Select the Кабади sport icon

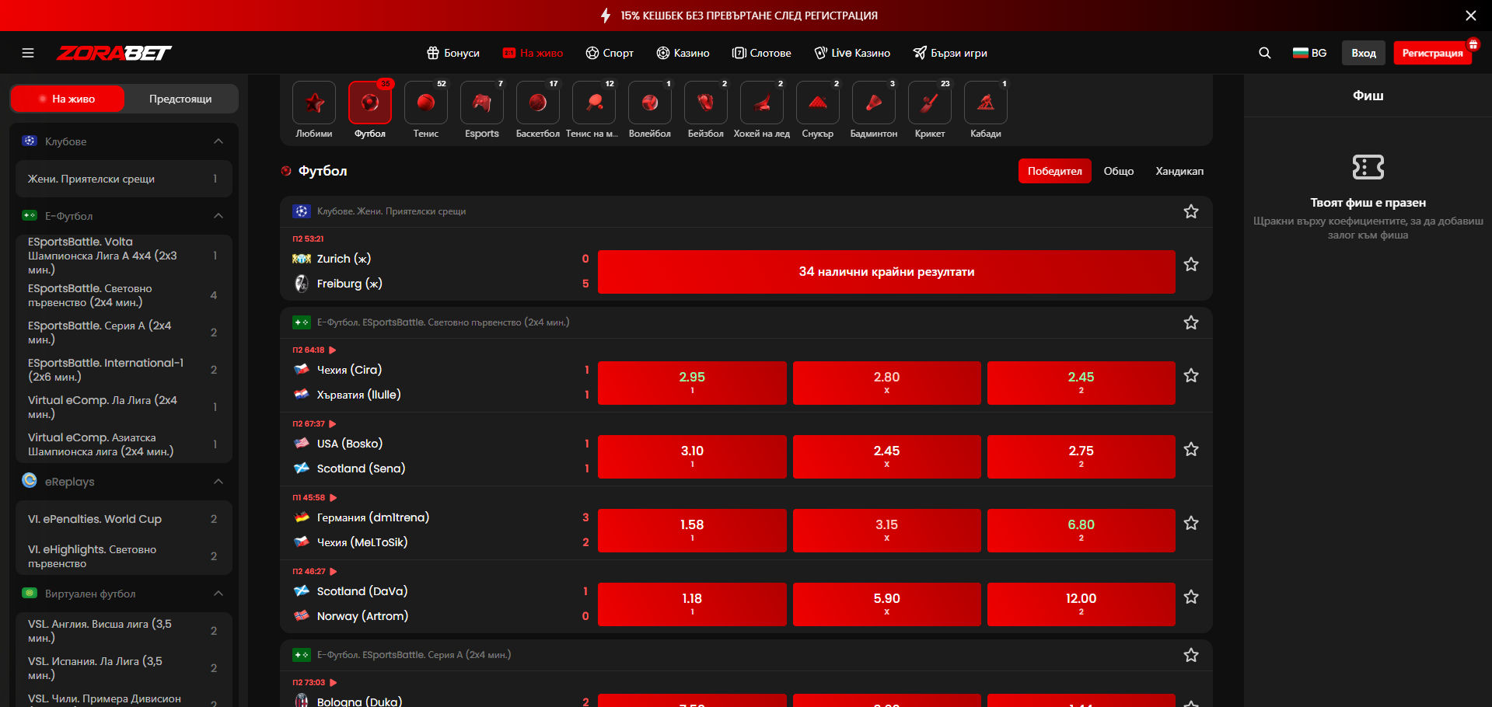click(x=986, y=103)
